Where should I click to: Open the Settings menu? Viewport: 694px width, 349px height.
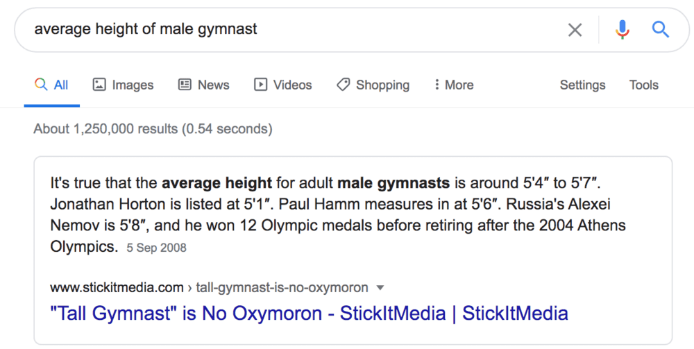(582, 85)
